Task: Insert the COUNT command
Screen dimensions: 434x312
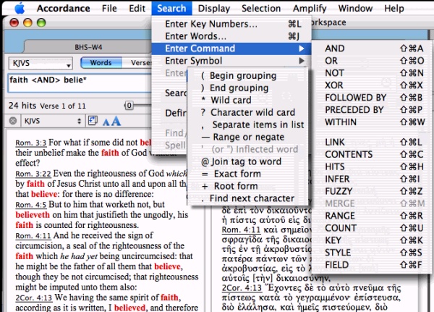Action: tap(372, 228)
